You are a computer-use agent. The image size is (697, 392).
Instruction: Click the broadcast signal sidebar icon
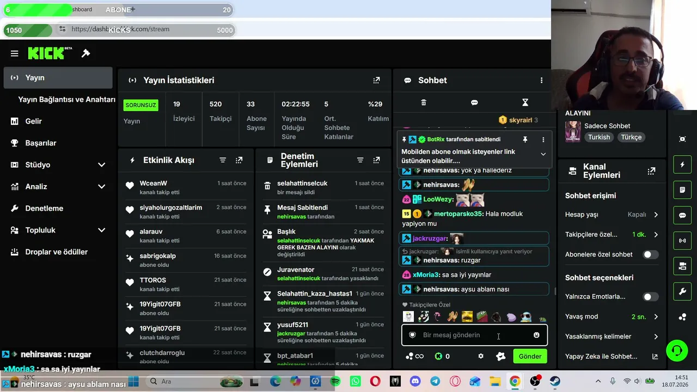[682, 240]
